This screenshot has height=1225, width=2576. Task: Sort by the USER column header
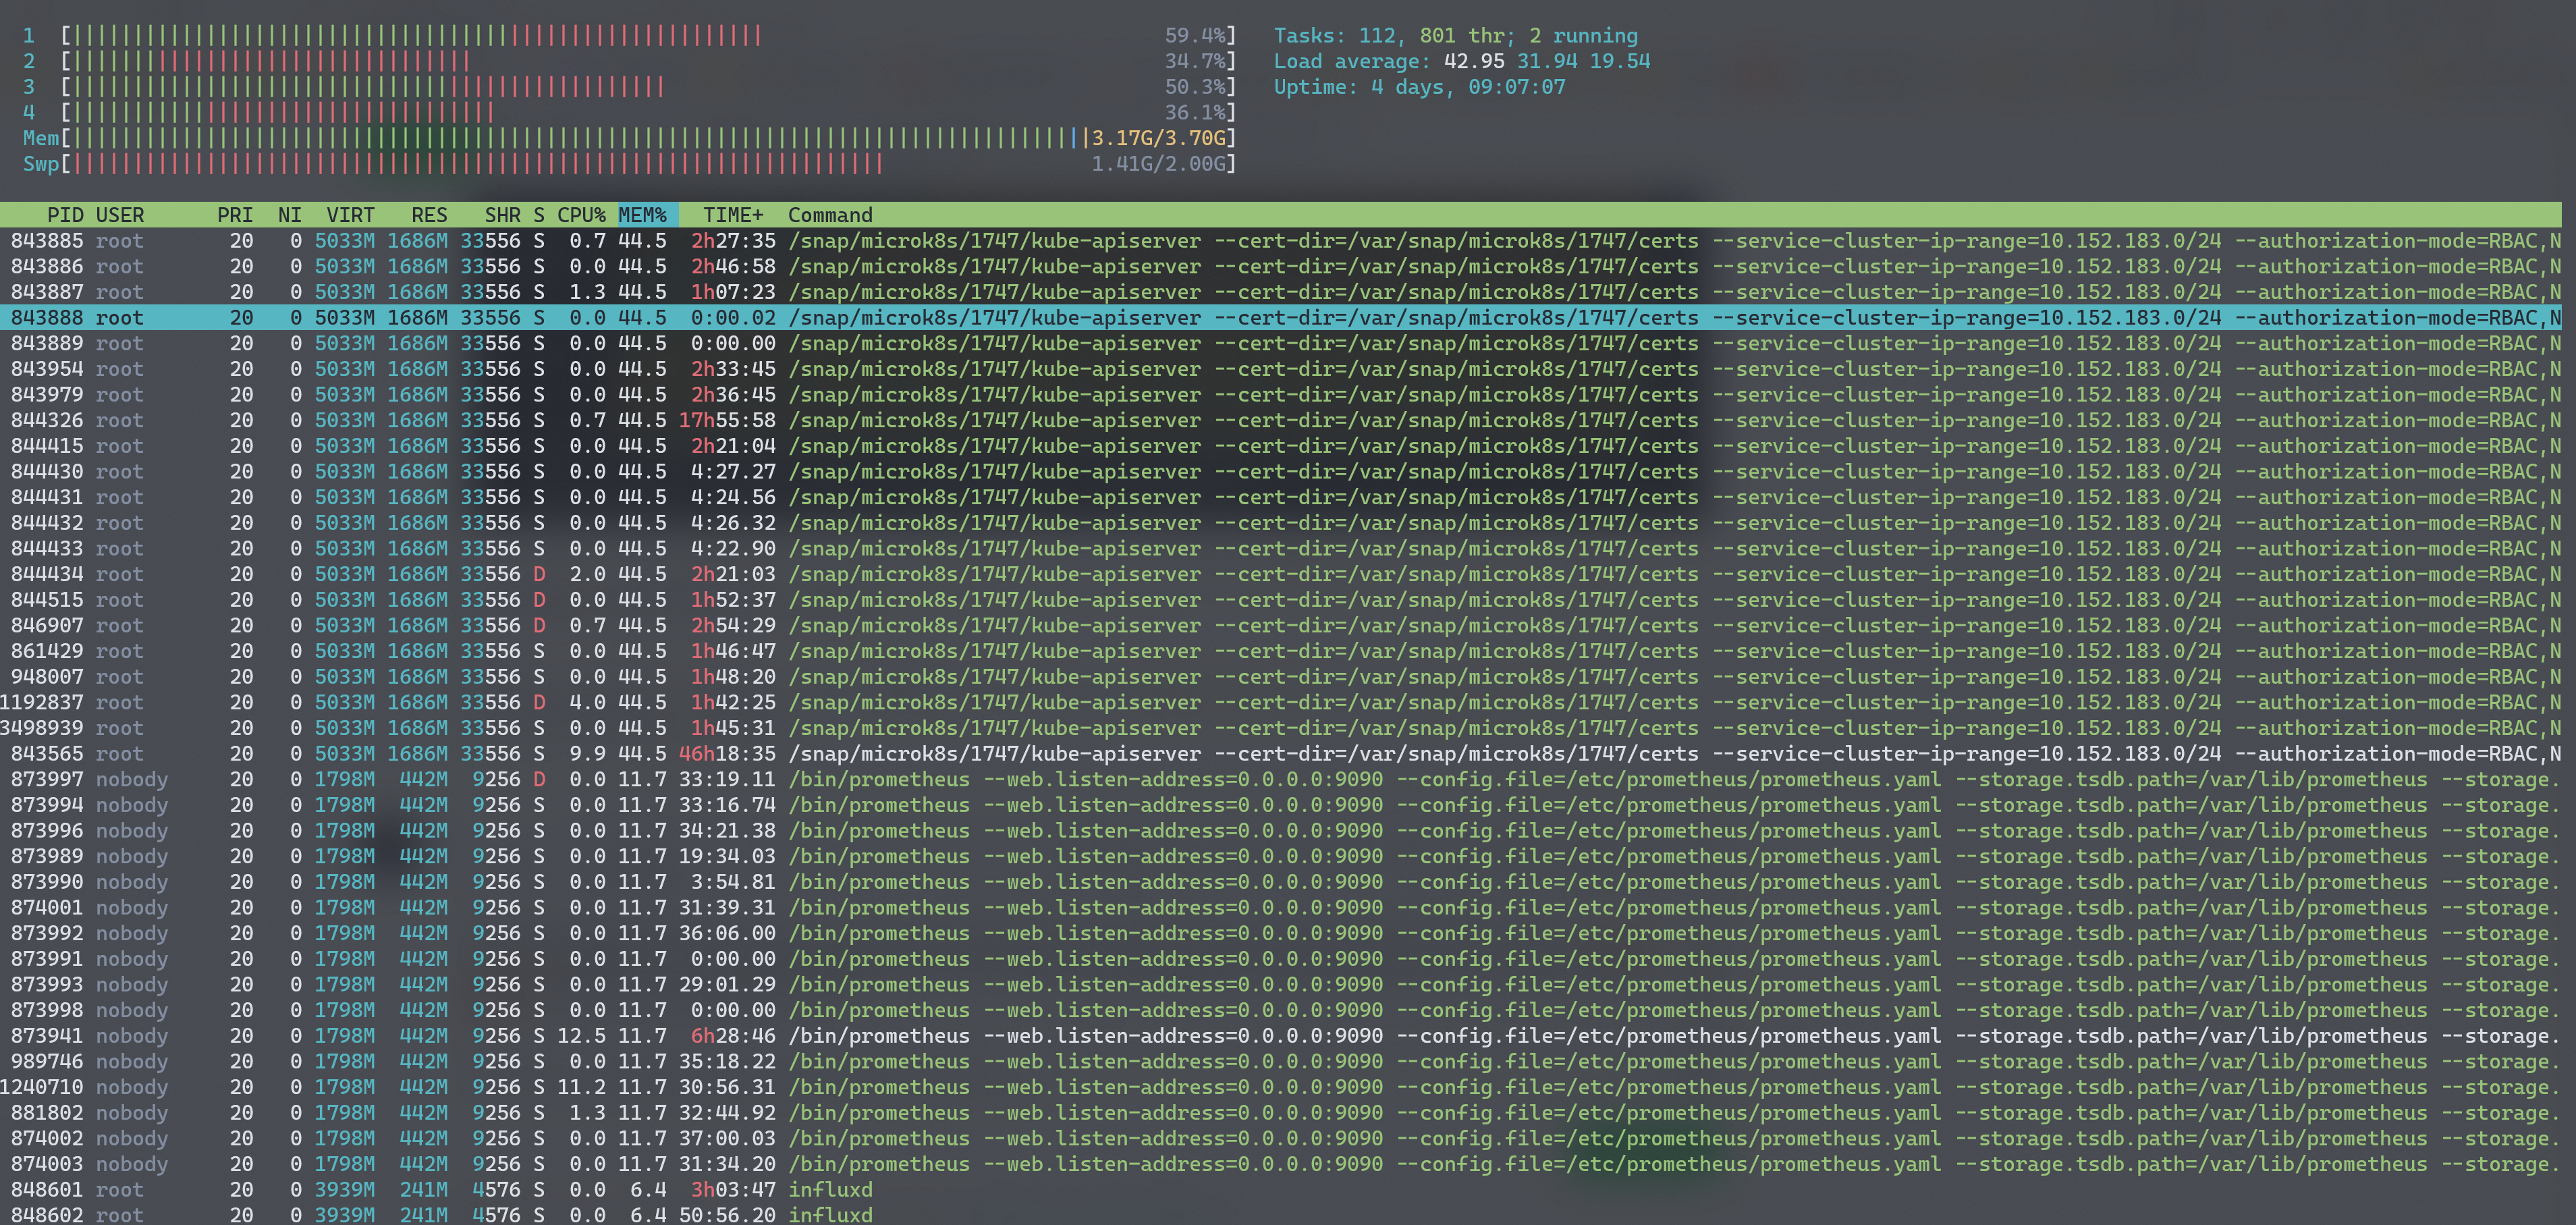point(120,215)
